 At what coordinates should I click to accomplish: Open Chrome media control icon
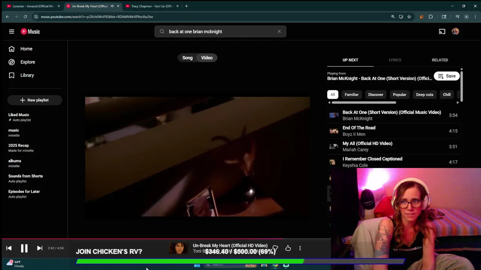pyautogui.click(x=457, y=16)
